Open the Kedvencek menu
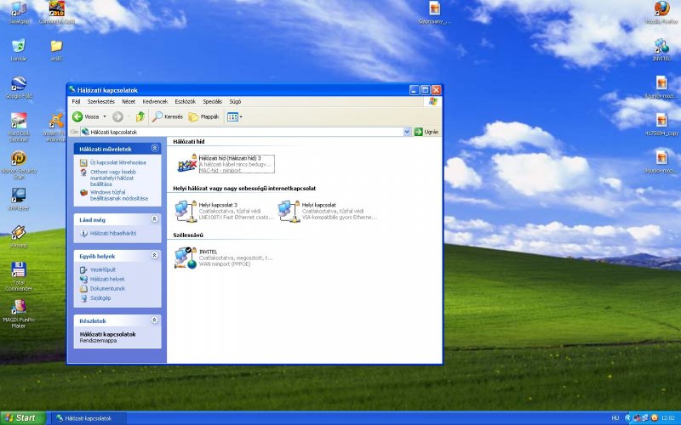Viewport: 681px width, 425px height. pos(155,101)
